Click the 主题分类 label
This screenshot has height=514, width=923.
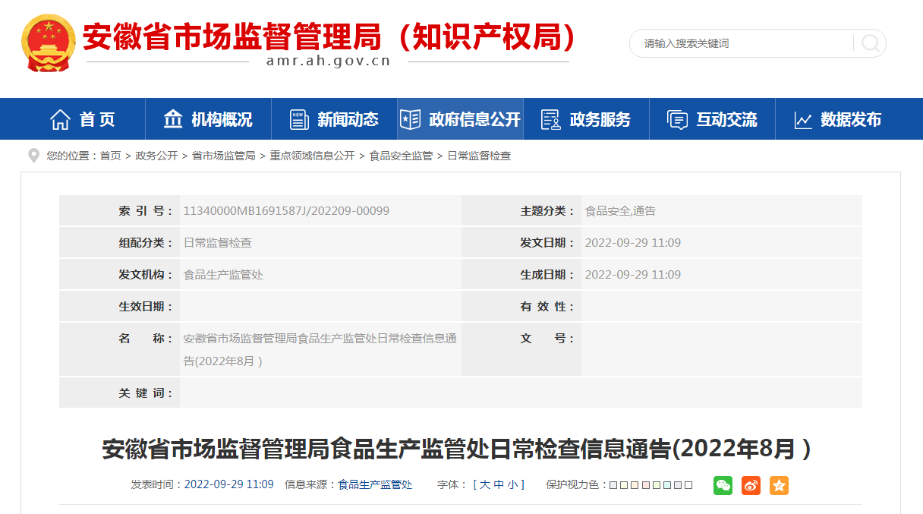pyautogui.click(x=547, y=210)
